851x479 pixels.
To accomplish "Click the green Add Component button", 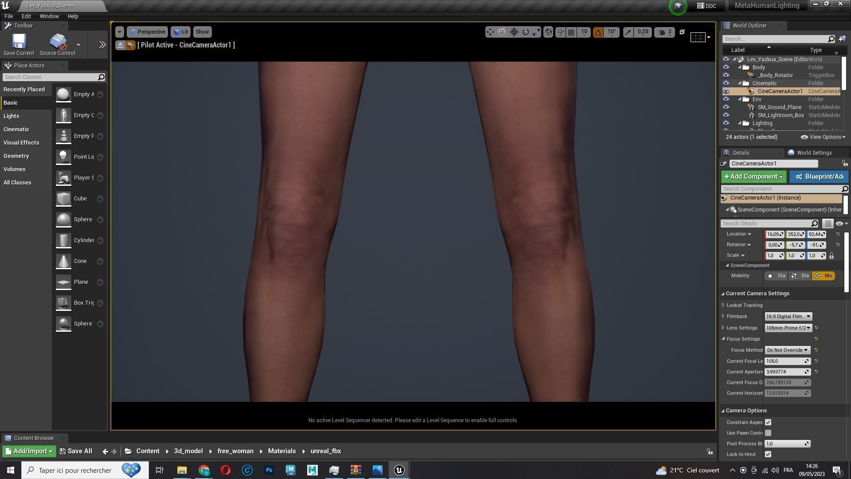I will pyautogui.click(x=753, y=177).
